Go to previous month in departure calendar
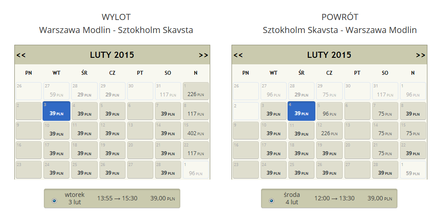This screenshot has height=216, width=440. [x=21, y=55]
